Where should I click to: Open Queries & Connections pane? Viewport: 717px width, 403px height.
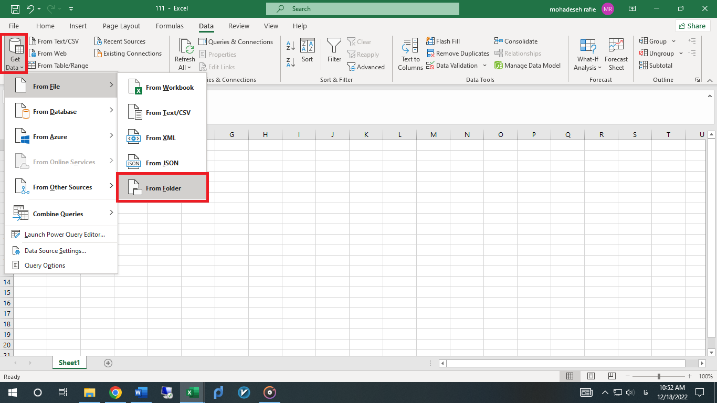(x=236, y=42)
